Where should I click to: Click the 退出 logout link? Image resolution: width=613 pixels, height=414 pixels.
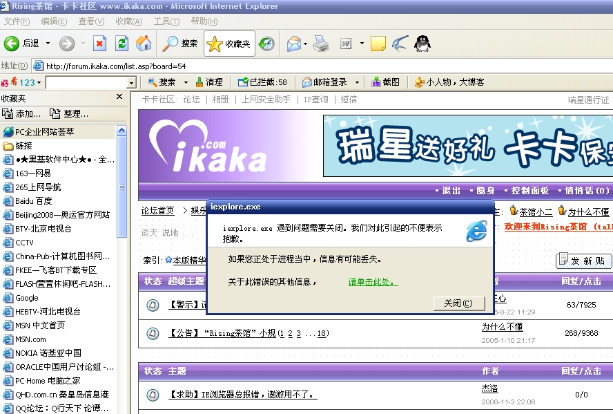(x=451, y=191)
